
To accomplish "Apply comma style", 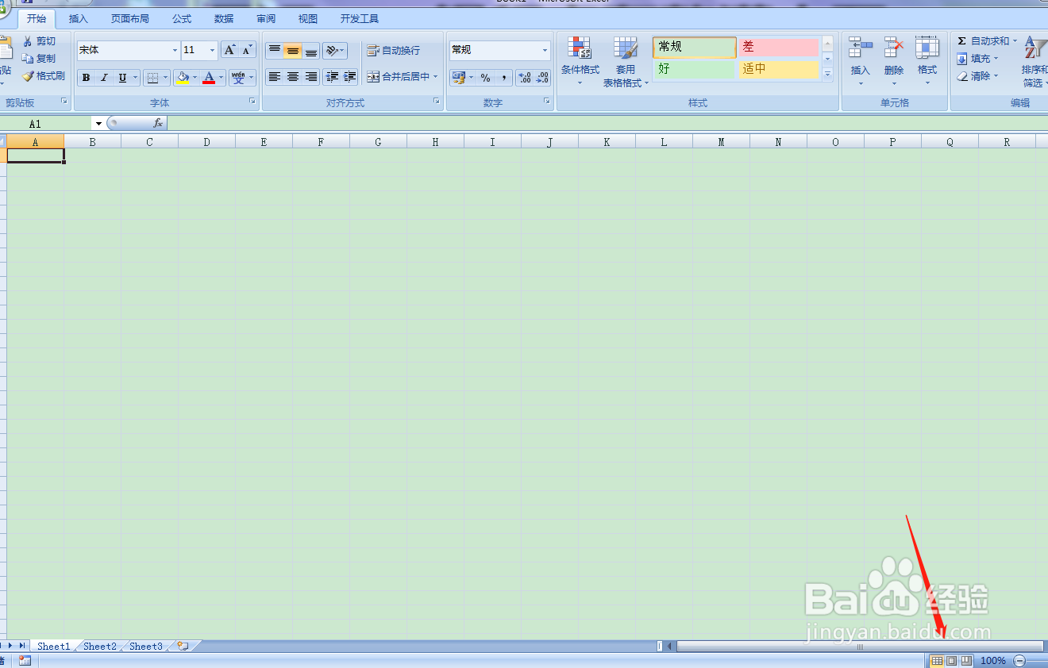I will point(504,78).
